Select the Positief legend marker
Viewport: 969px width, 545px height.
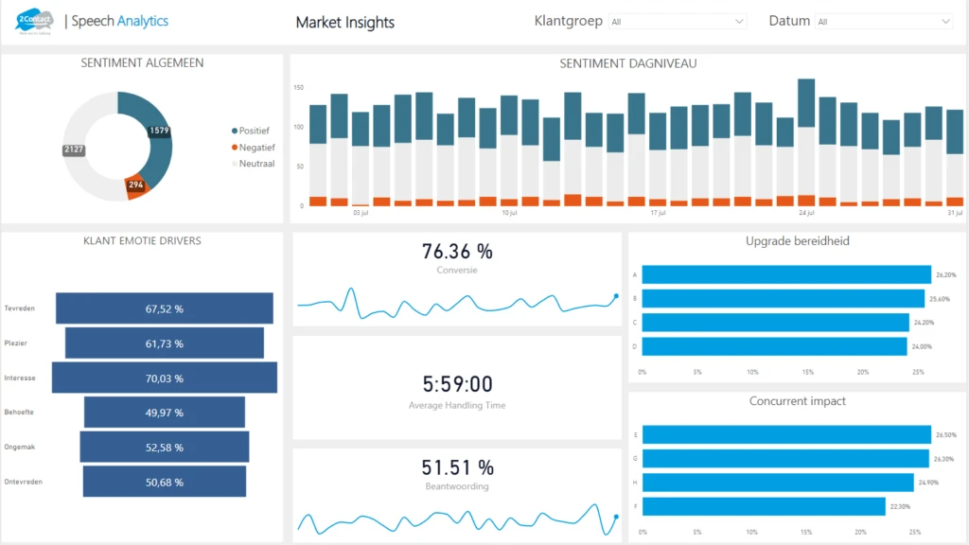click(235, 131)
